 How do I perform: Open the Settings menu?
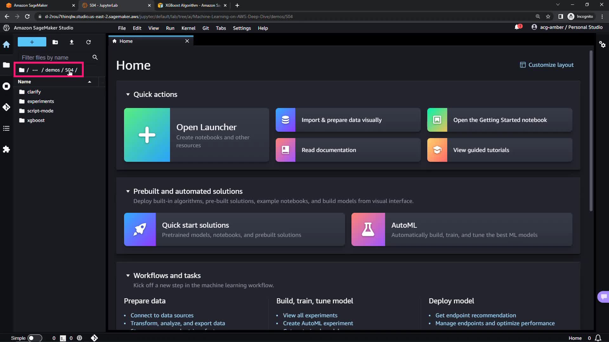(242, 28)
